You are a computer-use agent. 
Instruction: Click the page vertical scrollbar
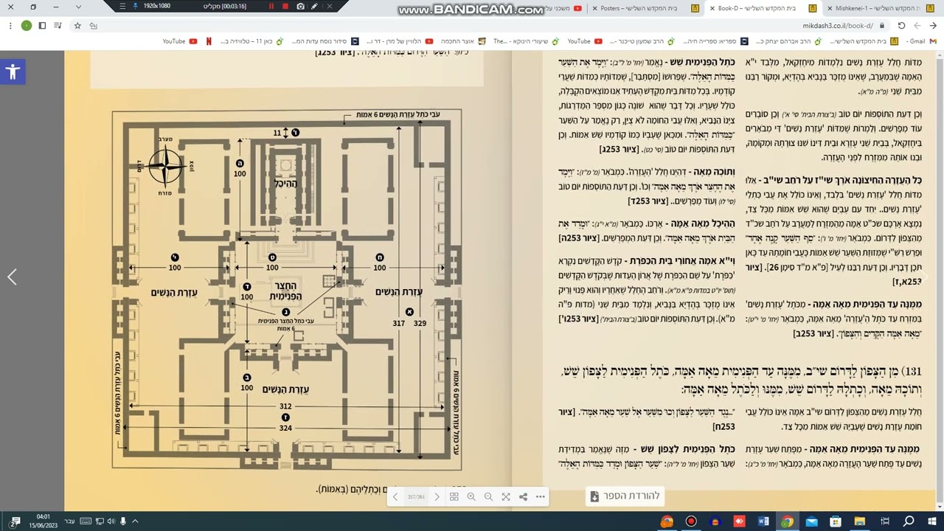click(x=940, y=280)
